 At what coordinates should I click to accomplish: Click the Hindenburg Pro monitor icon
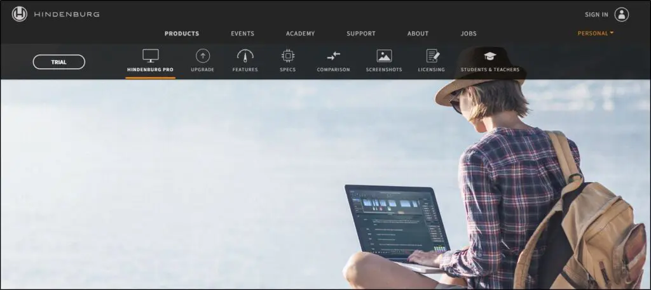[150, 55]
